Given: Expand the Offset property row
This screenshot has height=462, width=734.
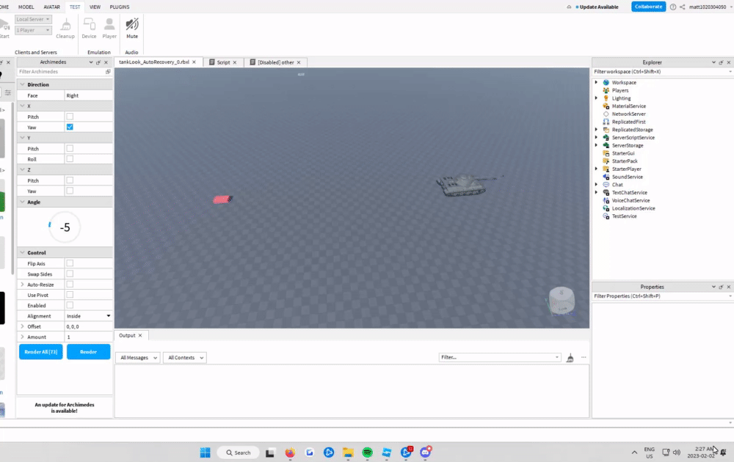Looking at the screenshot, I should (22, 326).
